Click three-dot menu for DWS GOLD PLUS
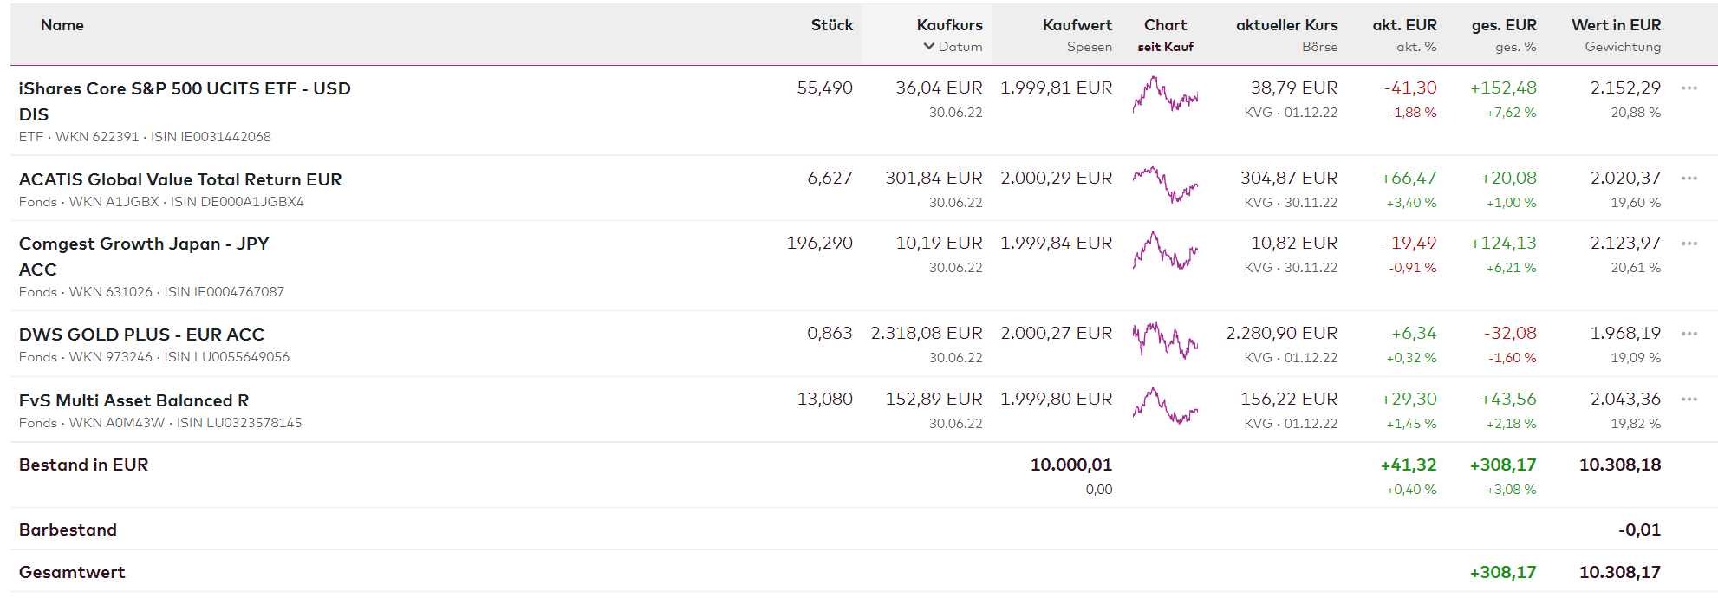1718x598 pixels. coord(1689,334)
